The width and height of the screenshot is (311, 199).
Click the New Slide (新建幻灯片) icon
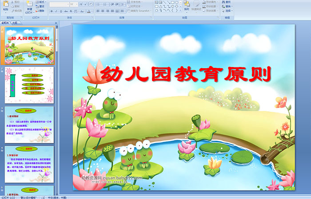point(30,4)
